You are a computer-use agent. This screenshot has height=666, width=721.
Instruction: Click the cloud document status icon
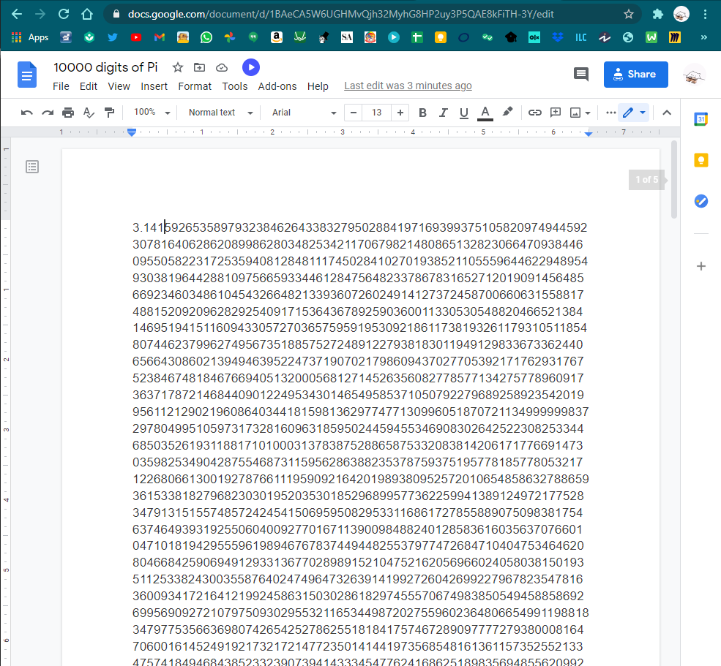coord(222,68)
